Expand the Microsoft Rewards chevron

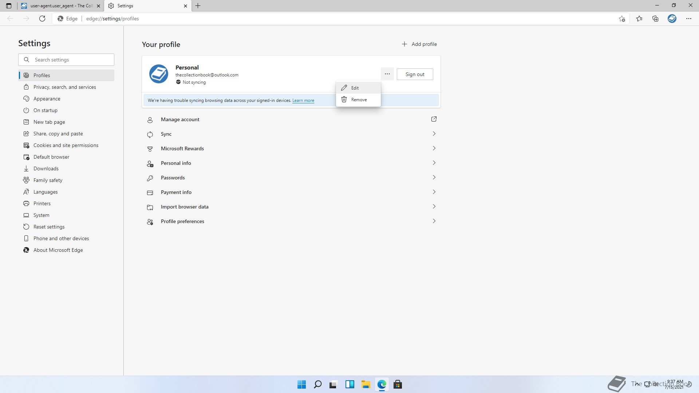click(434, 148)
